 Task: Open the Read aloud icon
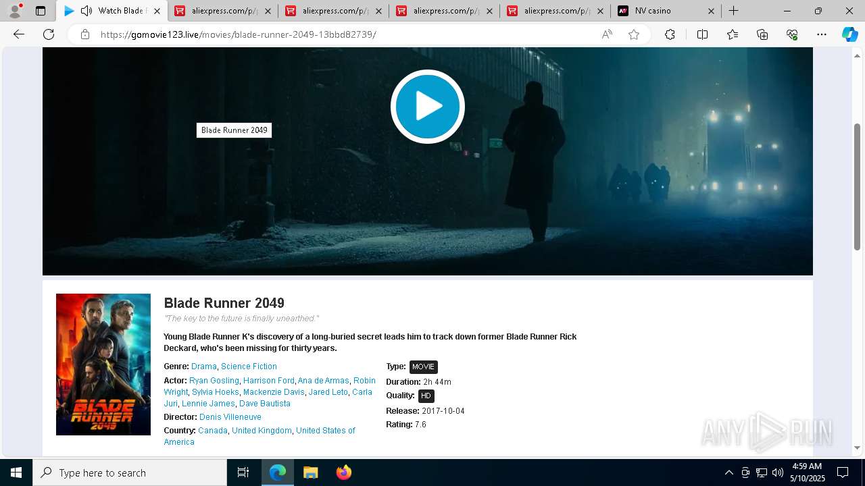(607, 34)
